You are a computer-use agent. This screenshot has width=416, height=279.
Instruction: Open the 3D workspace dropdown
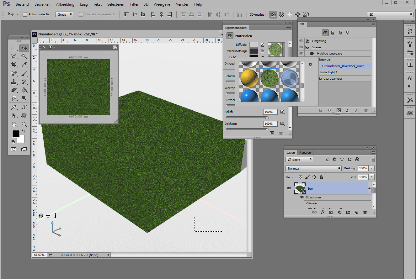pyautogui.click(x=390, y=14)
